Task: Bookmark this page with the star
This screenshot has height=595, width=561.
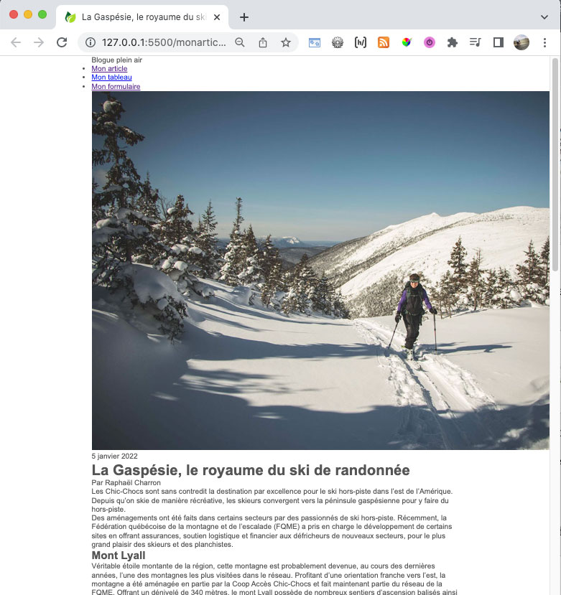Action: point(286,42)
